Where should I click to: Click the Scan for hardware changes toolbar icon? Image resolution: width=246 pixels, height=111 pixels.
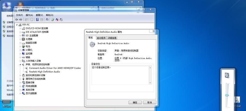coord(47,20)
